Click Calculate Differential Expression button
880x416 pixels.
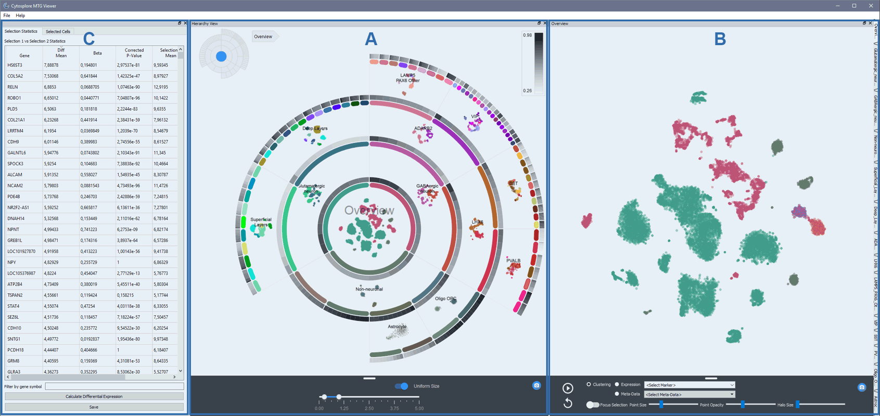click(x=94, y=396)
